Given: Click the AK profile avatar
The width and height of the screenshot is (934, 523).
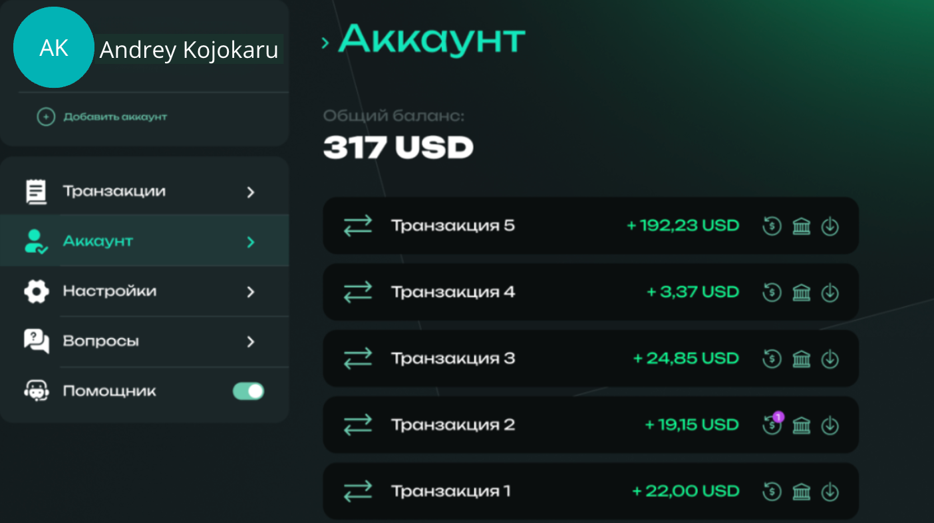Looking at the screenshot, I should point(54,47).
